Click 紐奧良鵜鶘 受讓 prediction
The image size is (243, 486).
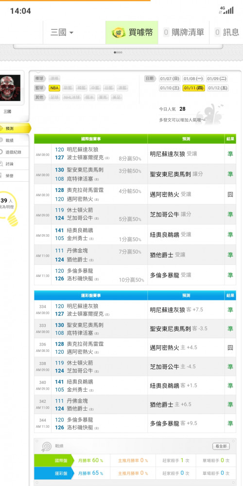[x=171, y=235]
